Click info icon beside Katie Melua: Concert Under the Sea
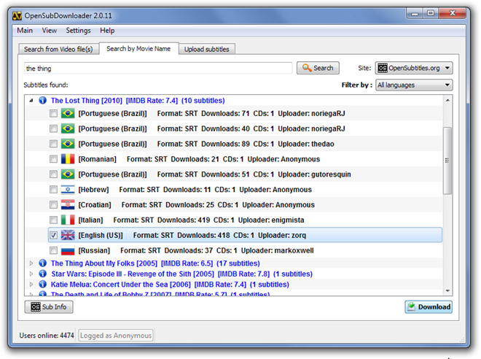 (43, 284)
